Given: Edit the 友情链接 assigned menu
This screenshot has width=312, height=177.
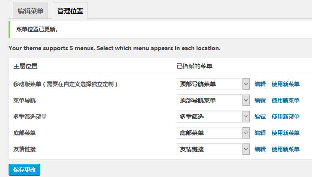Looking at the screenshot, I should 260,149.
